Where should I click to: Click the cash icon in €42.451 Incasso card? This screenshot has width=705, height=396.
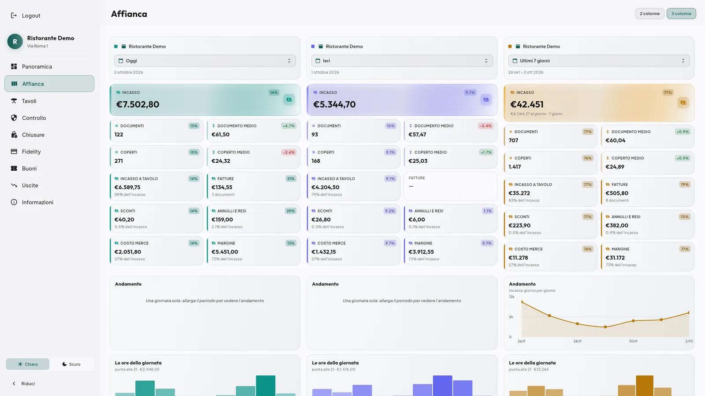[x=683, y=103]
